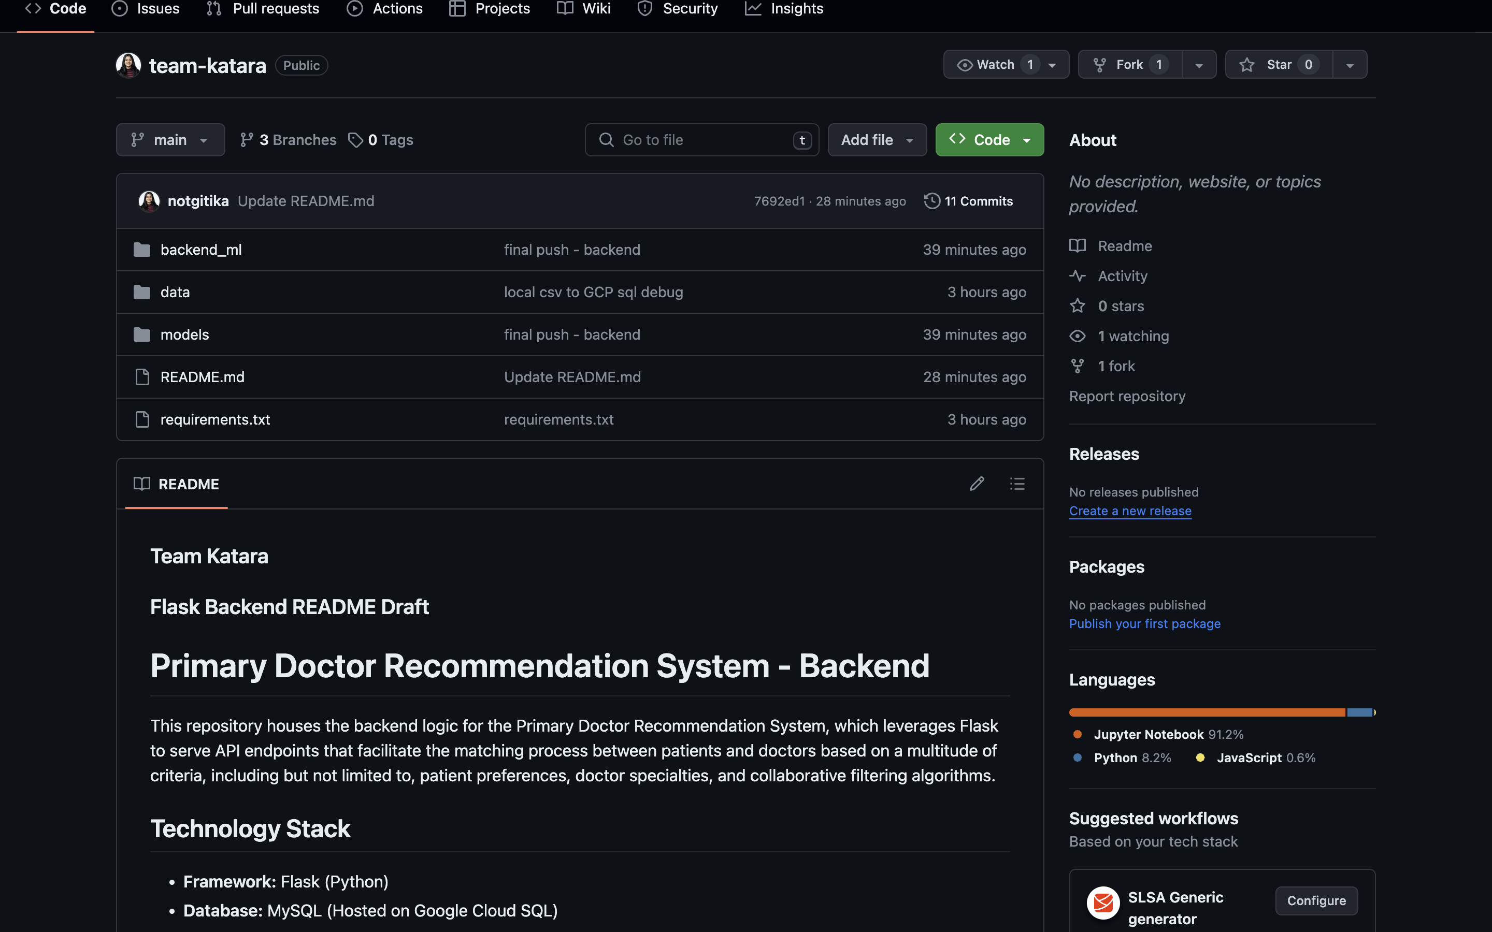Viewport: 1492px width, 932px height.
Task: Click the README edit pencil icon
Action: (x=977, y=484)
